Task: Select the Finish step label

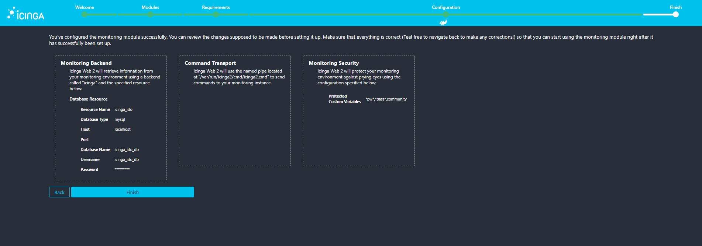Action: 675,7
